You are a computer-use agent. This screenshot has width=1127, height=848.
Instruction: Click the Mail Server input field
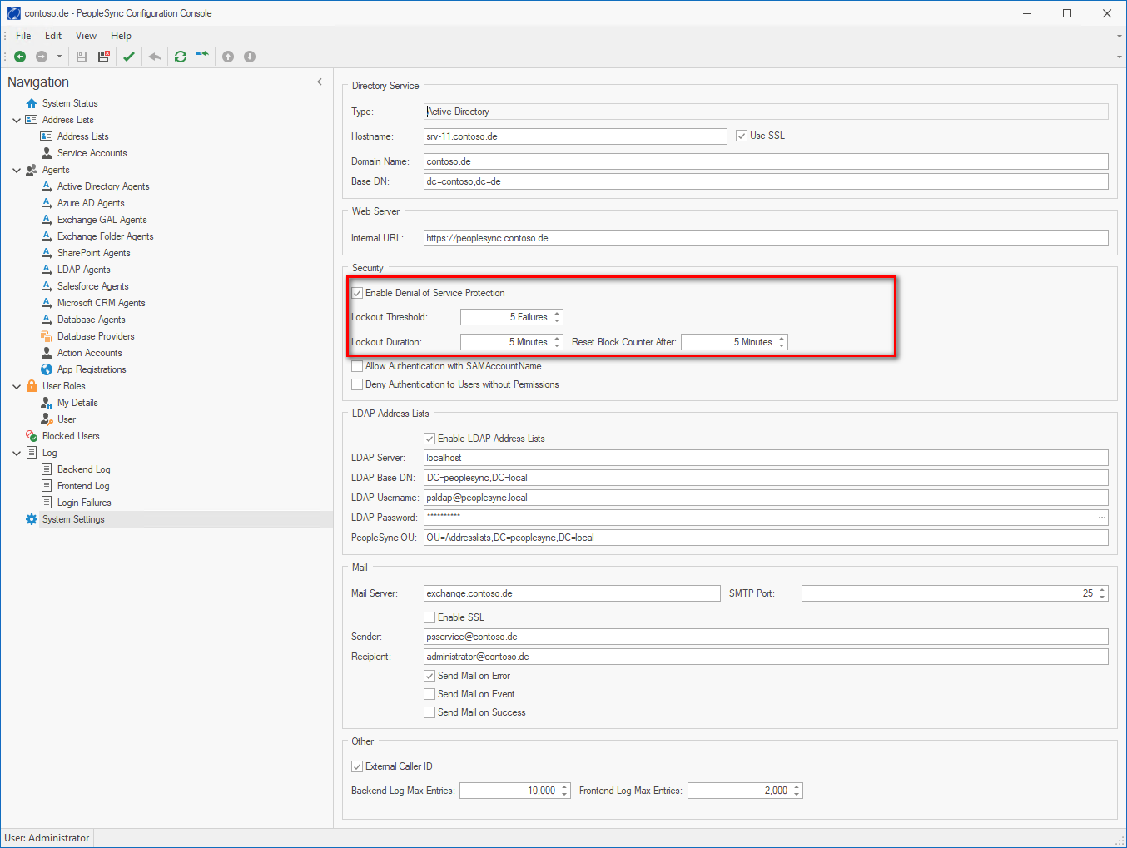click(572, 593)
